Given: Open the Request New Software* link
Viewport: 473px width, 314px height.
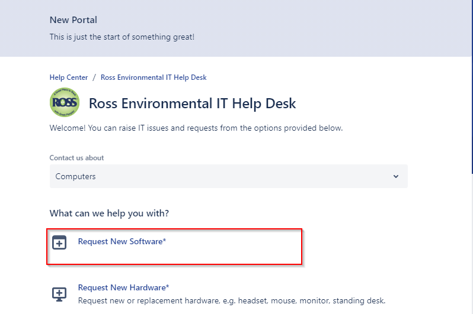Looking at the screenshot, I should 122,241.
